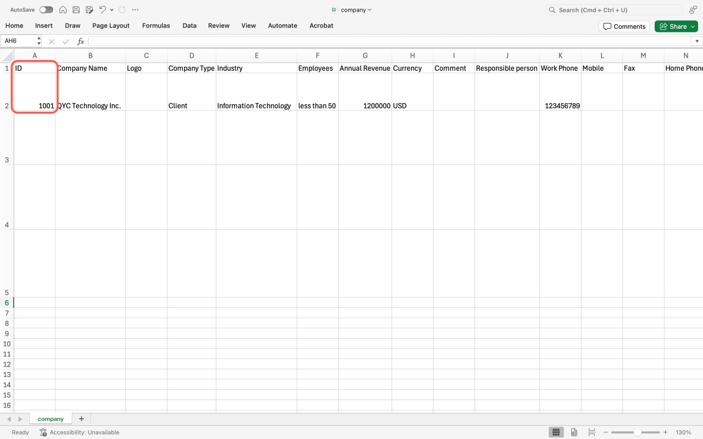Viewport: 703px width, 439px height.
Task: Click the Home icon in the title bar
Action: point(63,10)
